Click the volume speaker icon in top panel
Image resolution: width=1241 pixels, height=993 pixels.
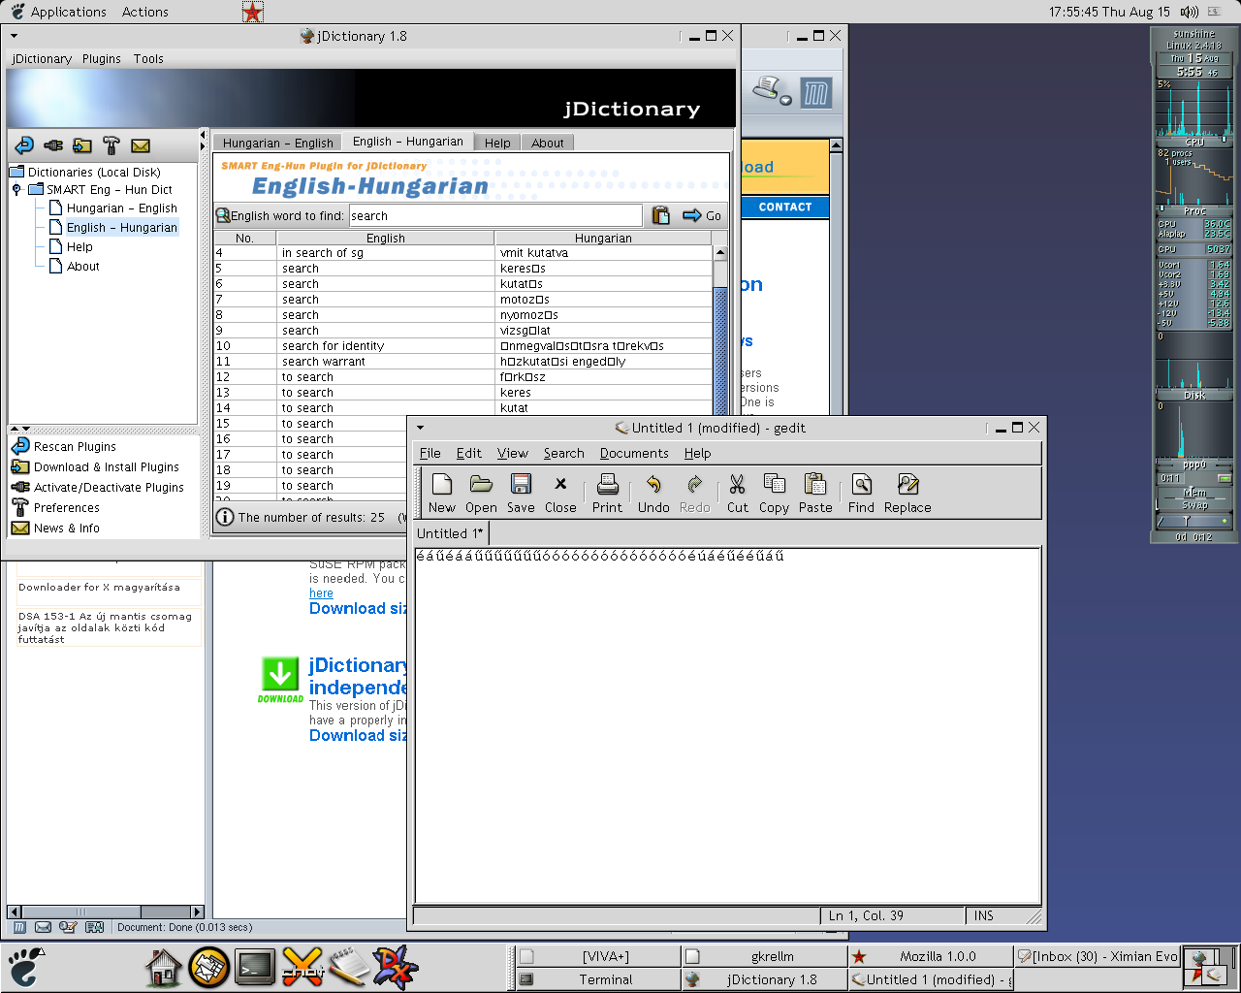(1189, 12)
